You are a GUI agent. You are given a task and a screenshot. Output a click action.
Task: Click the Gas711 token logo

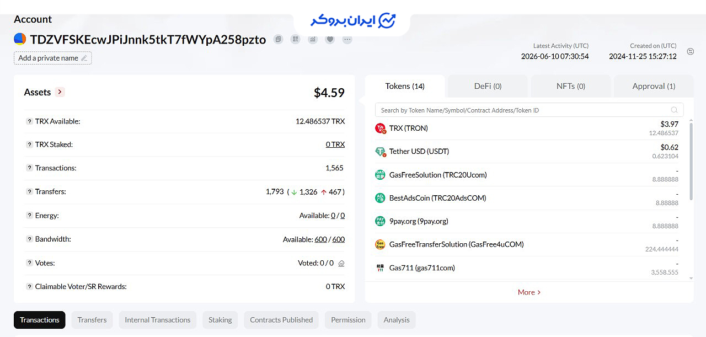tap(380, 268)
